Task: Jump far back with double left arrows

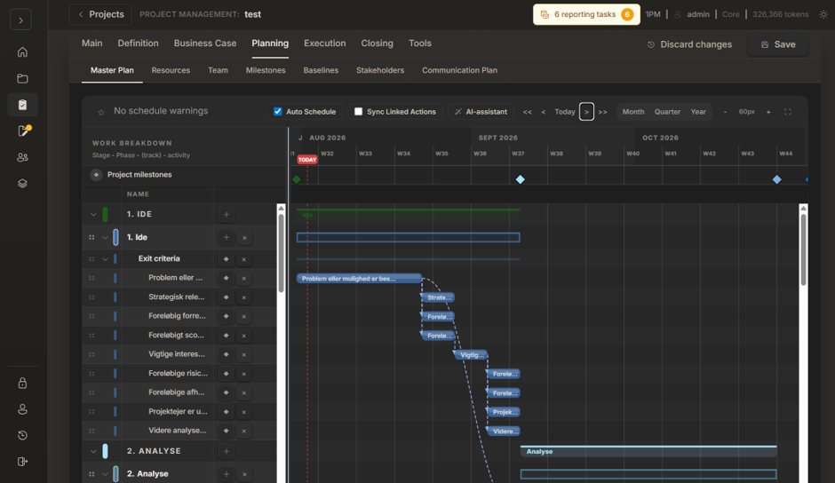Action: pyautogui.click(x=527, y=112)
